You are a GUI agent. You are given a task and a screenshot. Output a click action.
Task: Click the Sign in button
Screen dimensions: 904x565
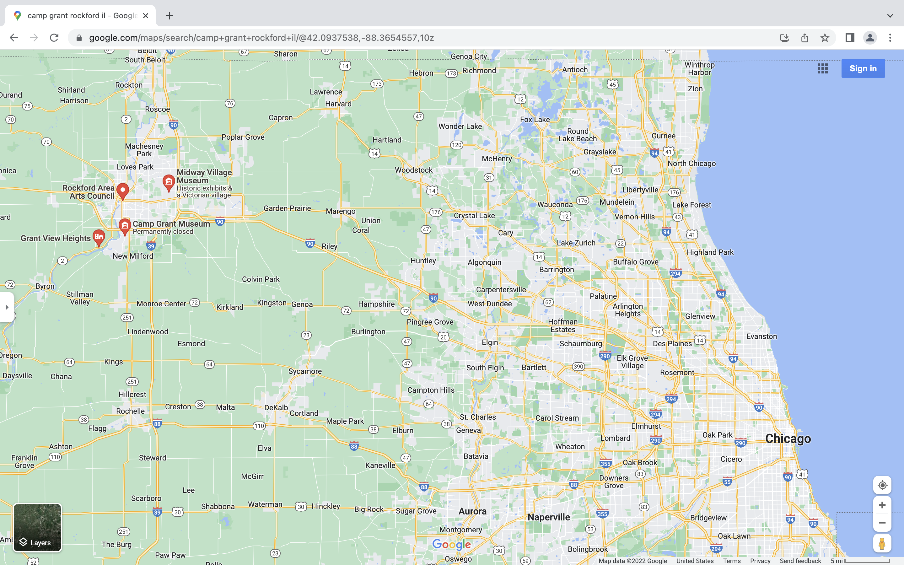[863, 68]
